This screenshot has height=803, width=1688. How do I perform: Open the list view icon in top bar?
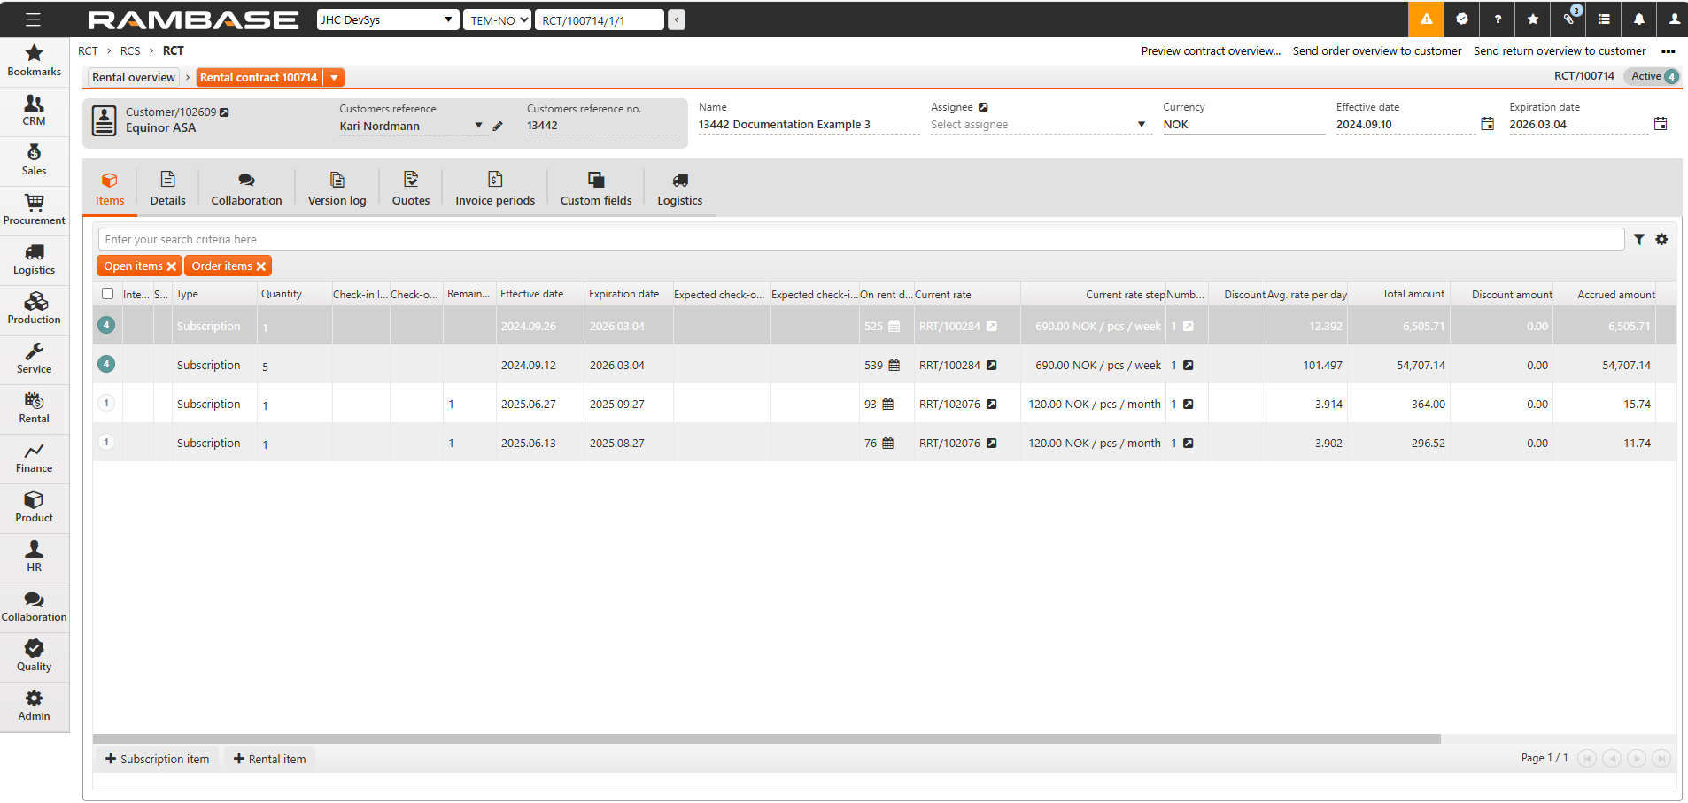(1604, 19)
